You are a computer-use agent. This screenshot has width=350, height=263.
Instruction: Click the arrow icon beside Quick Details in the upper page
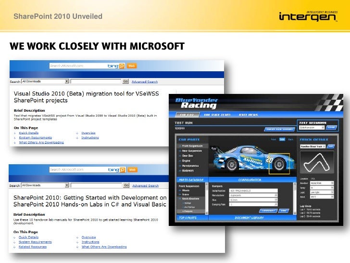coord(15,133)
